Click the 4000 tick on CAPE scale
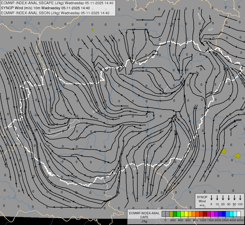 pyautogui.click(x=233, y=220)
